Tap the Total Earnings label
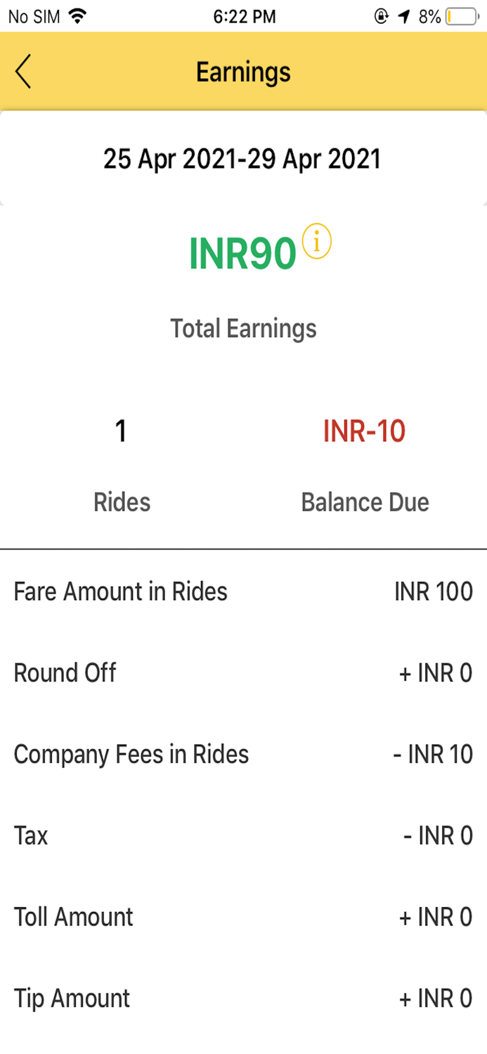The width and height of the screenshot is (487, 1054). click(x=243, y=327)
